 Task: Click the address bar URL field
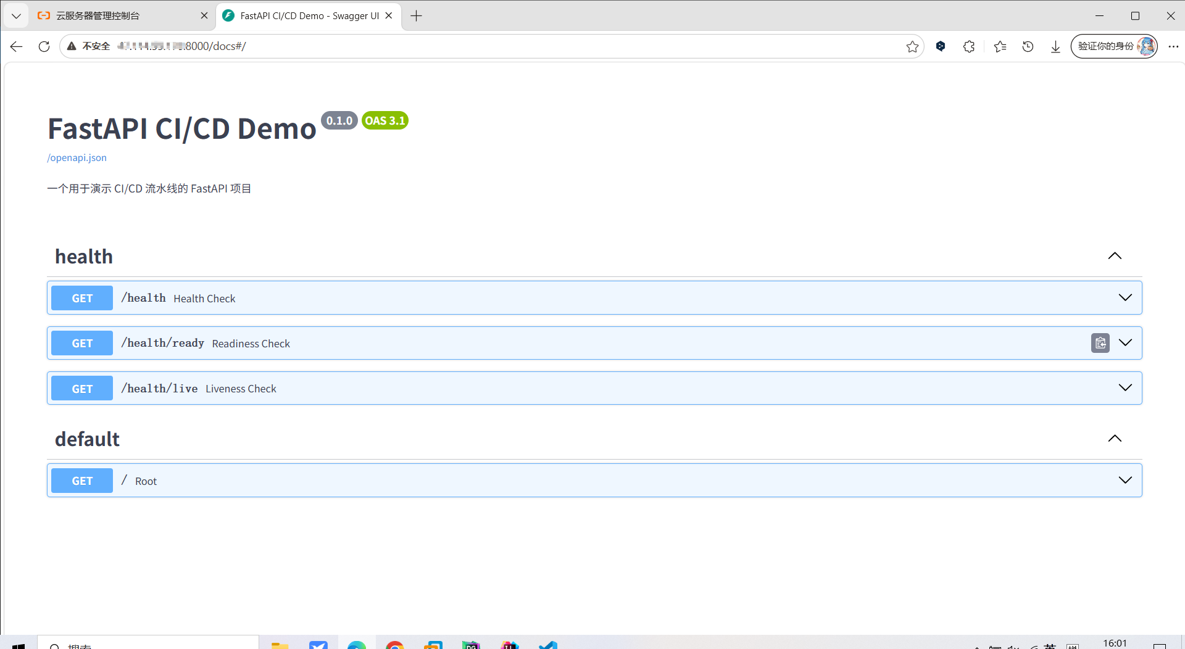(x=494, y=46)
